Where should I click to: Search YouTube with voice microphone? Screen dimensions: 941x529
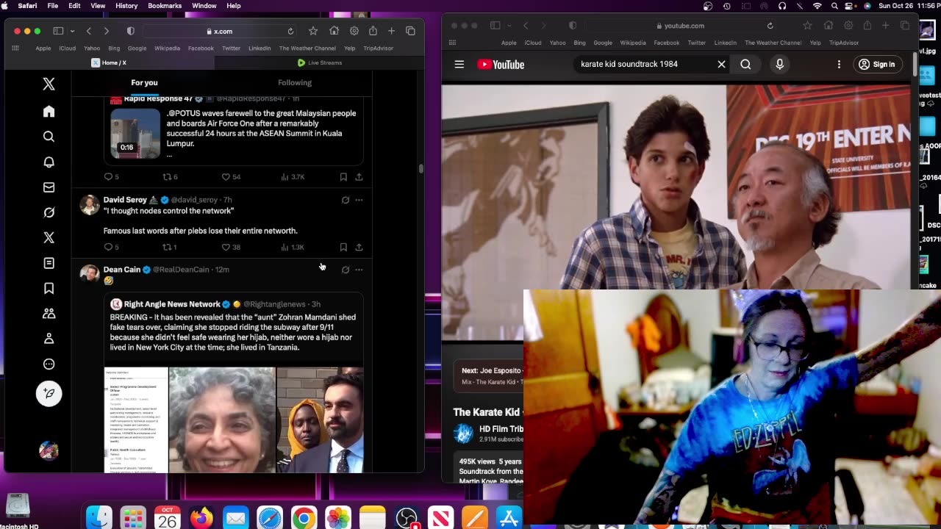780,65
